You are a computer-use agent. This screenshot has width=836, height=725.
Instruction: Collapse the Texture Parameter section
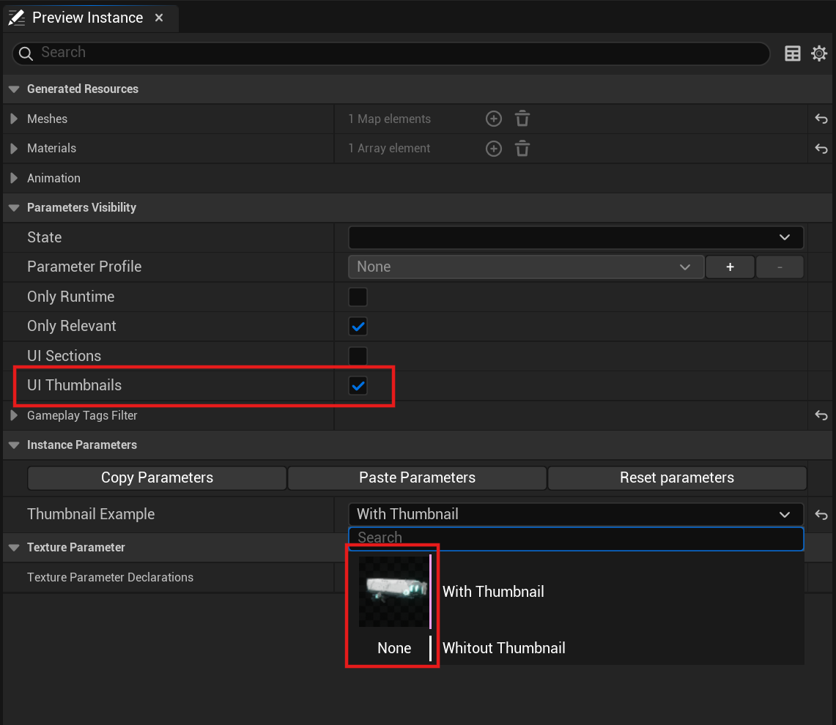[x=15, y=548]
